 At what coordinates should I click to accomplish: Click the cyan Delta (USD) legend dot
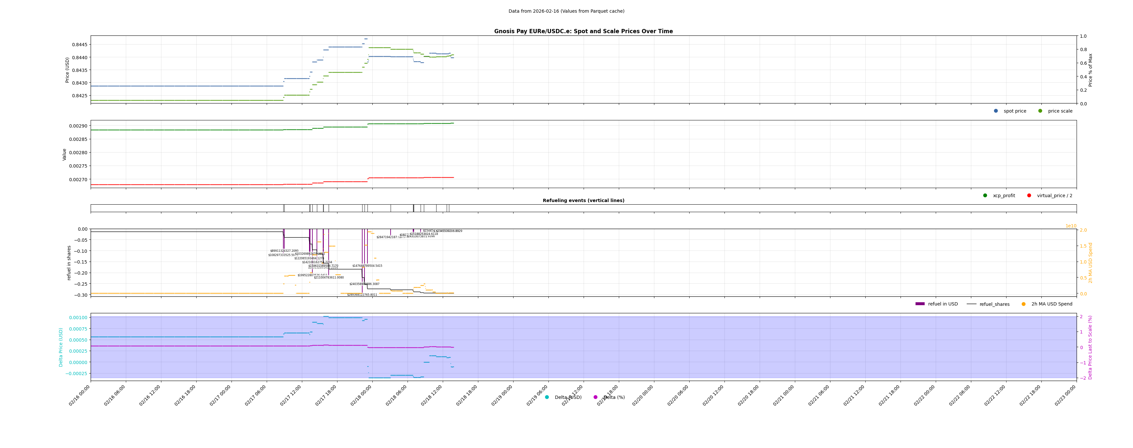(x=547, y=398)
